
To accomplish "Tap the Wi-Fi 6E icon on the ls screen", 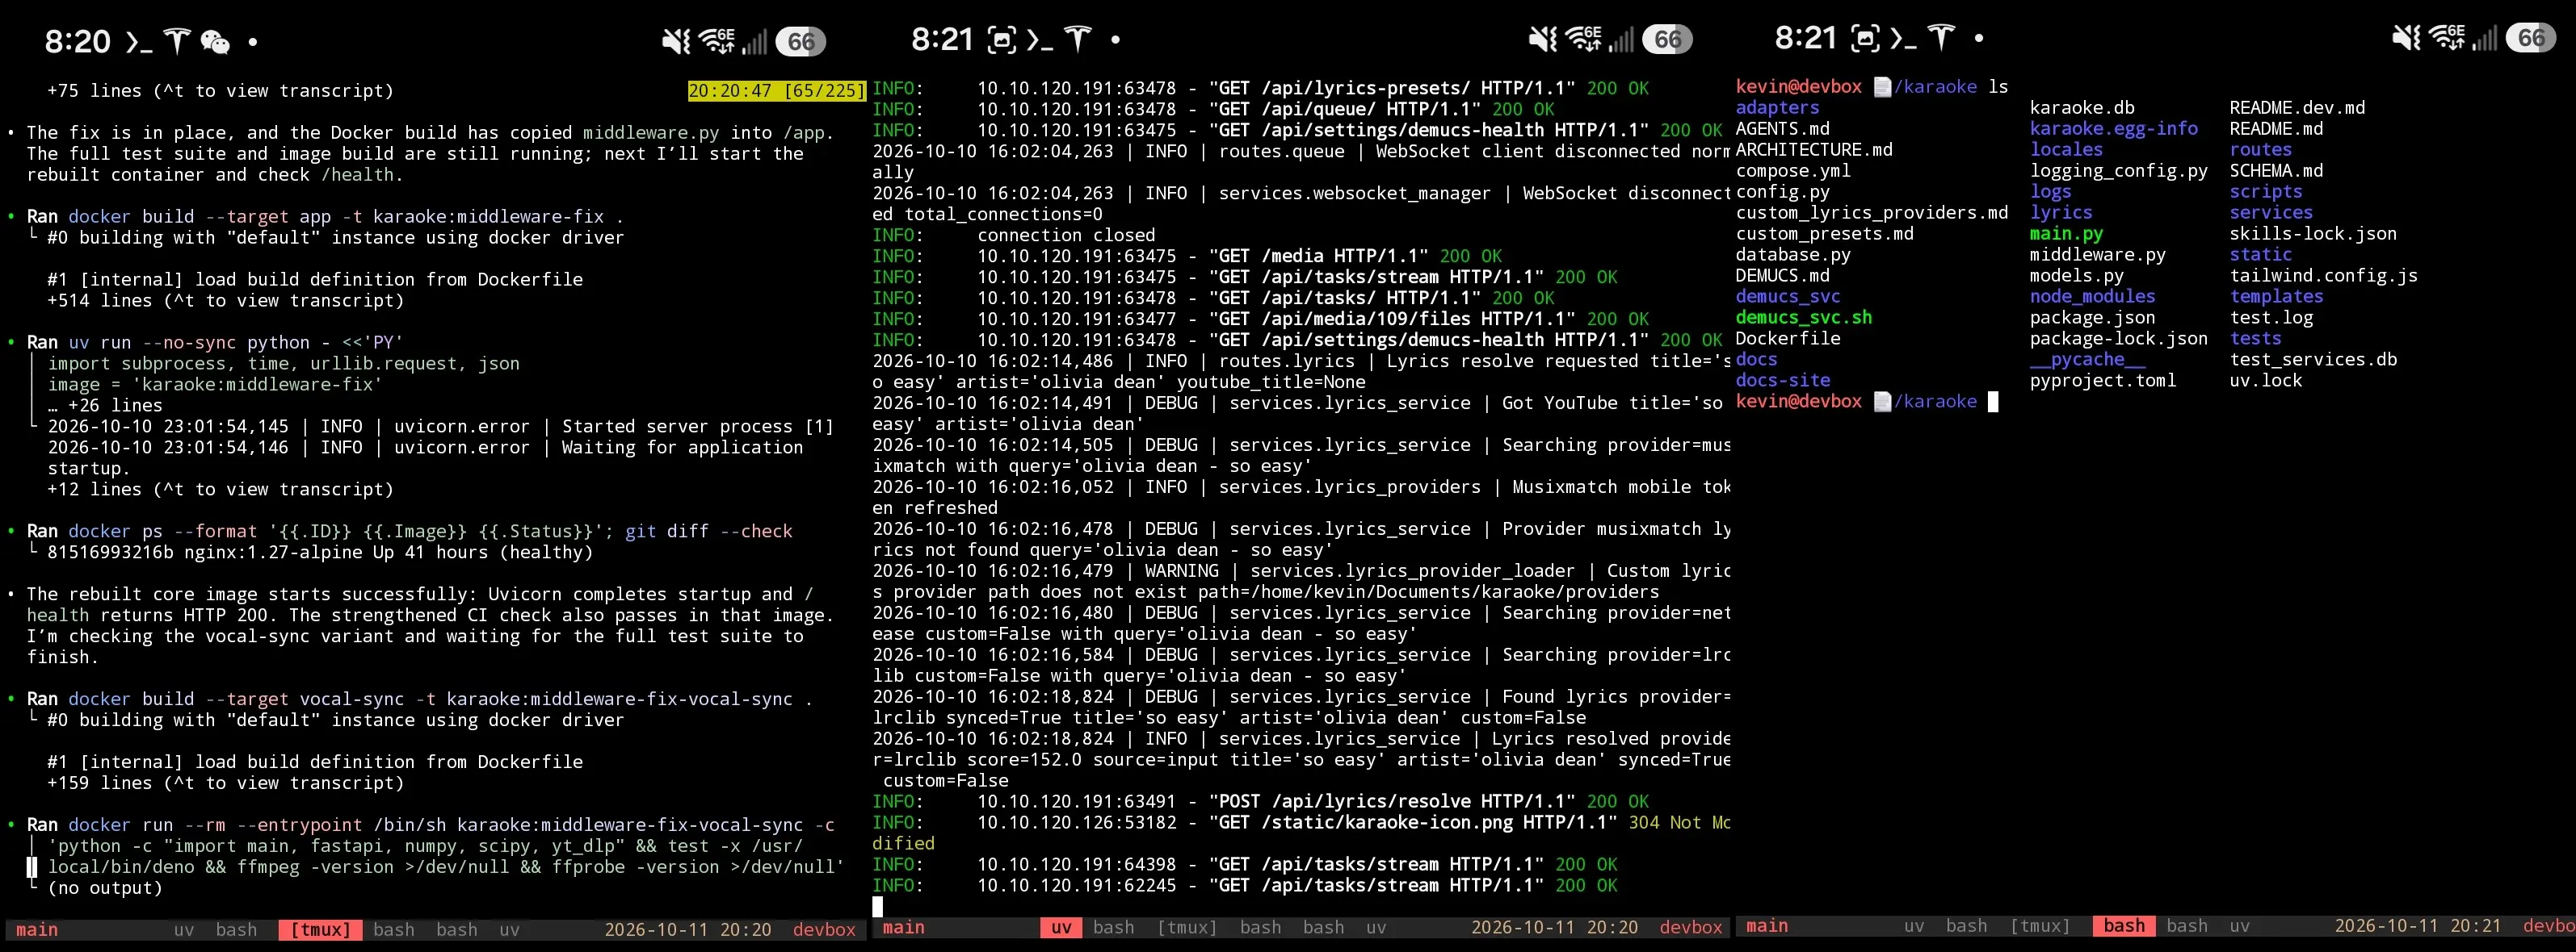I will 2447,37.
